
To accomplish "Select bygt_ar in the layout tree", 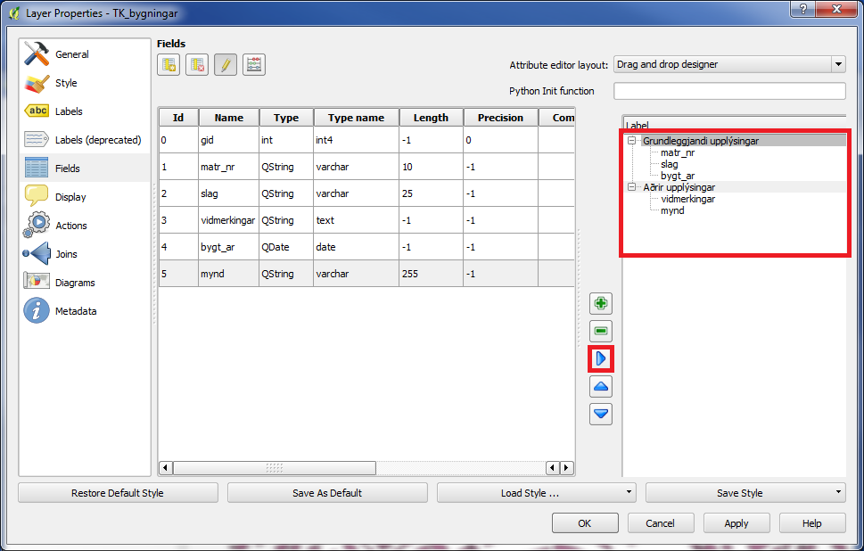I will point(678,176).
